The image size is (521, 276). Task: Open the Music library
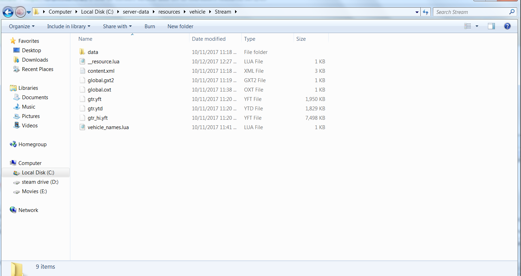pos(29,107)
